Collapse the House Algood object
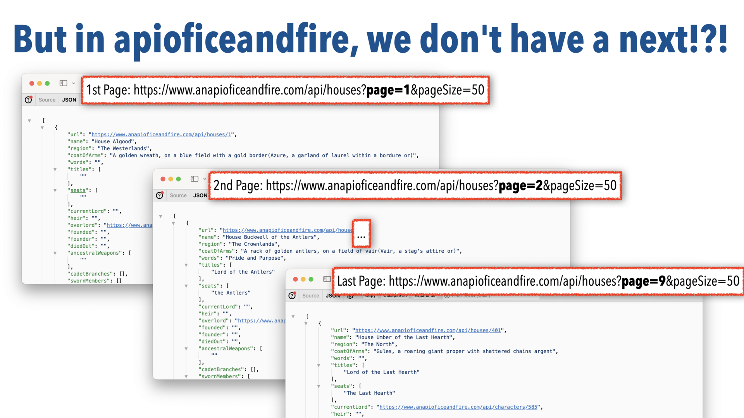 tap(42, 128)
